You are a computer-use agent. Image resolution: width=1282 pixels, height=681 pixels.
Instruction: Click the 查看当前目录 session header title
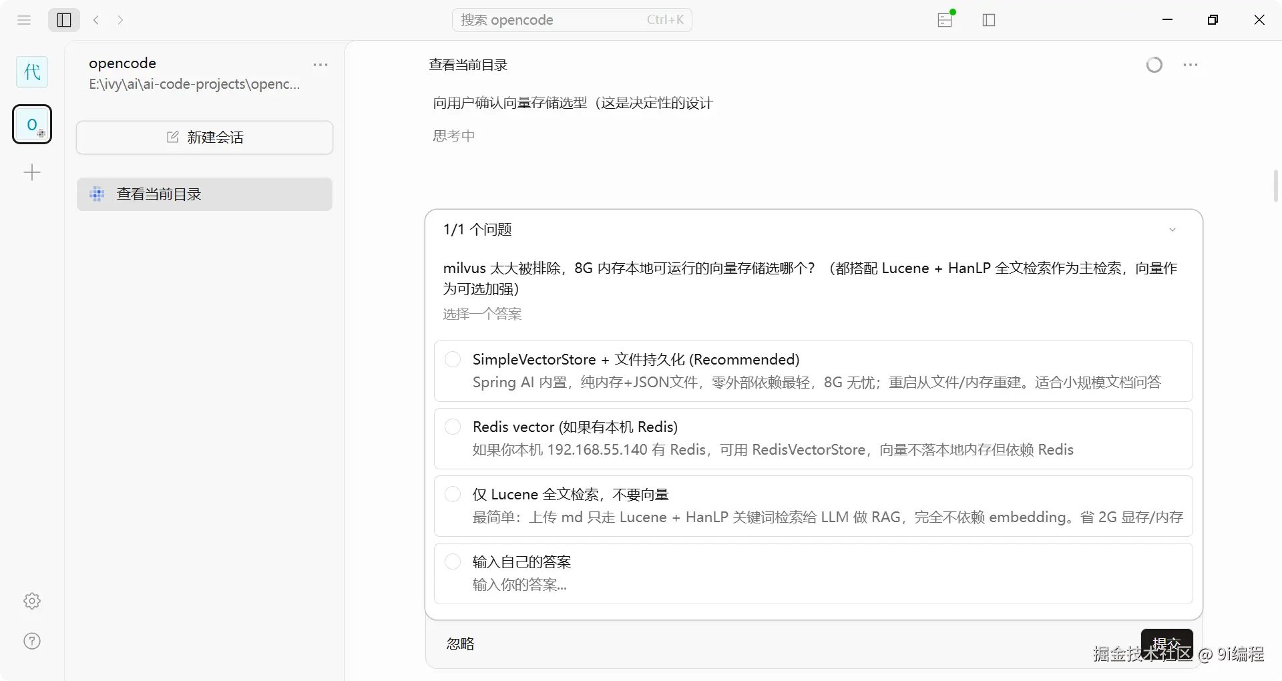coord(469,65)
